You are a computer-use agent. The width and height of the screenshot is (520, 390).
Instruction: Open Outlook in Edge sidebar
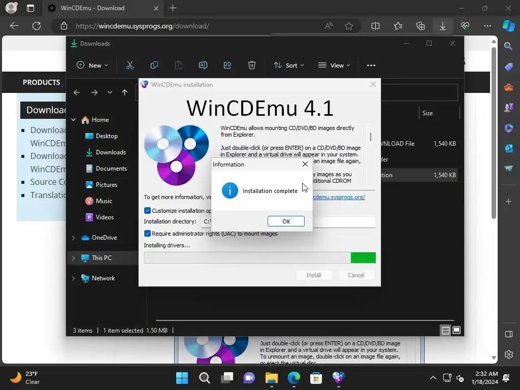(x=508, y=148)
